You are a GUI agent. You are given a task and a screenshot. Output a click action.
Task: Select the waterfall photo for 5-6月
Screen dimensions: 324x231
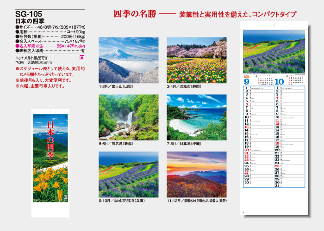click(x=128, y=117)
